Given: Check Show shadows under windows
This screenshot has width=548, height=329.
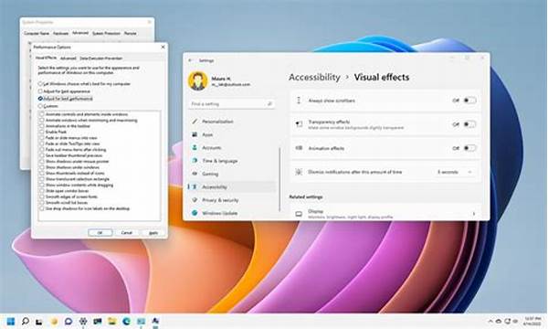Looking at the screenshot, I should [42, 167].
